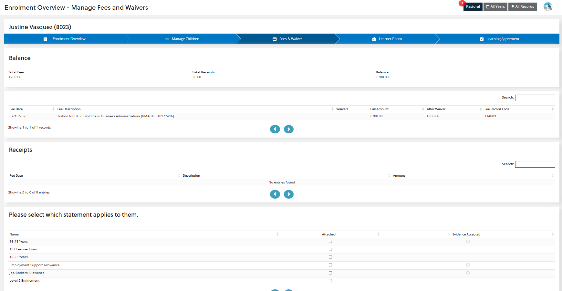Click next page arrow in Receipts
The width and height of the screenshot is (562, 291).
[x=288, y=194]
